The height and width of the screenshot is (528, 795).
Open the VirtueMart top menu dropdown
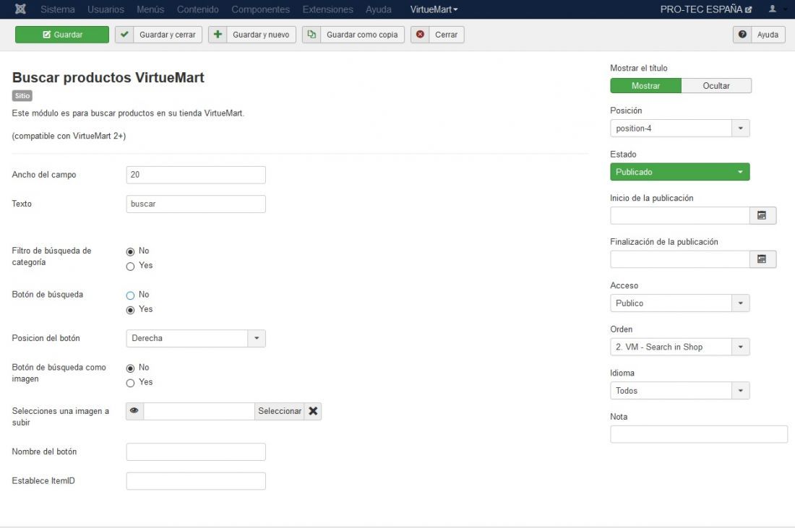coord(434,9)
